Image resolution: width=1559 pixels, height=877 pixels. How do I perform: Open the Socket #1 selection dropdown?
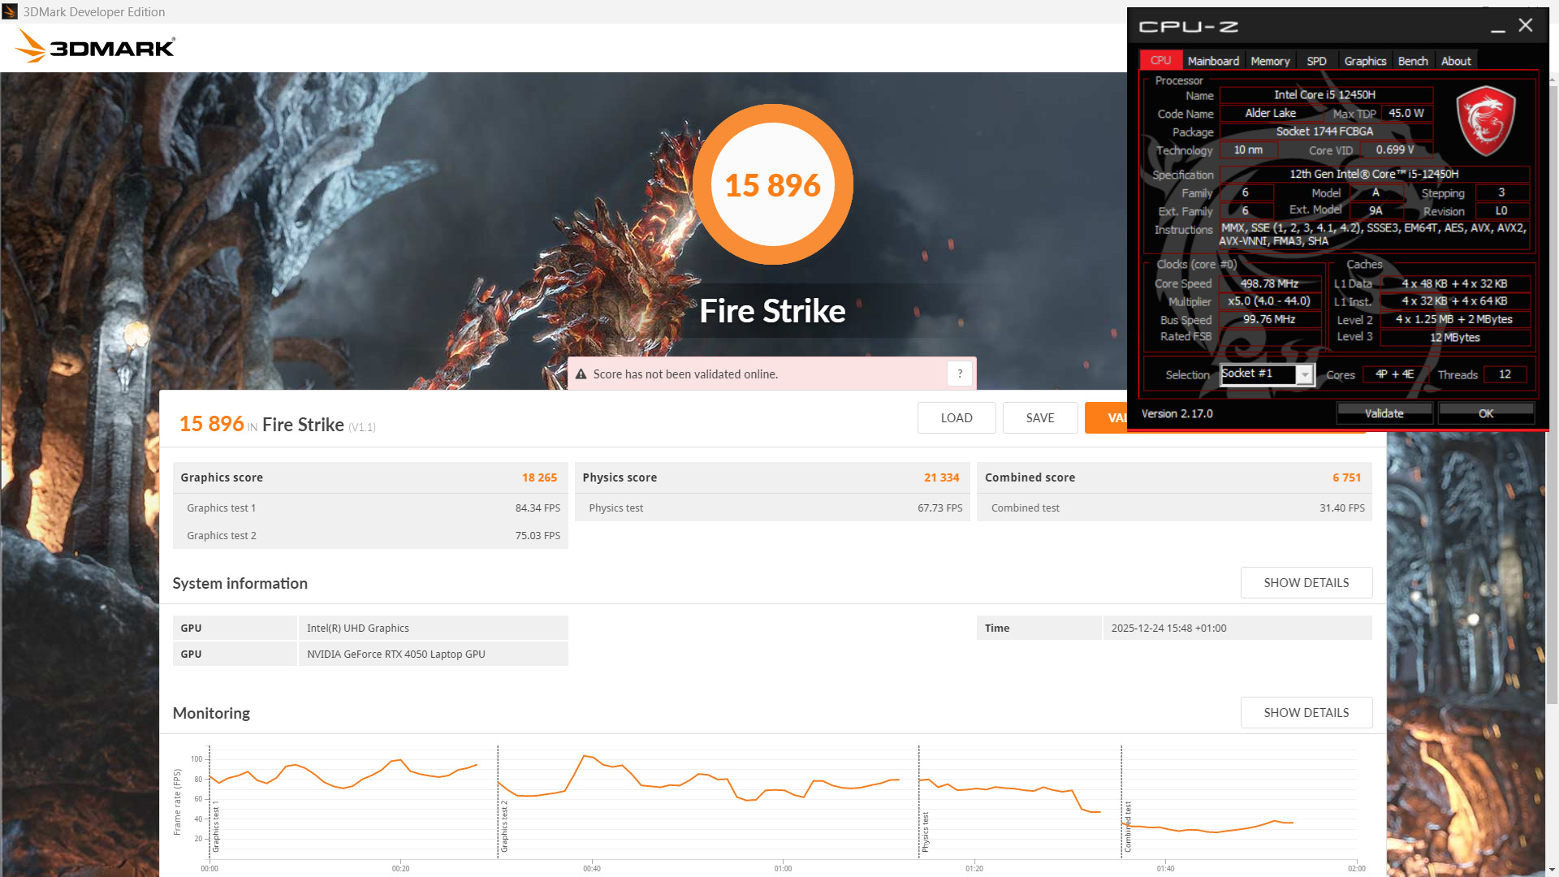[x=1304, y=374]
